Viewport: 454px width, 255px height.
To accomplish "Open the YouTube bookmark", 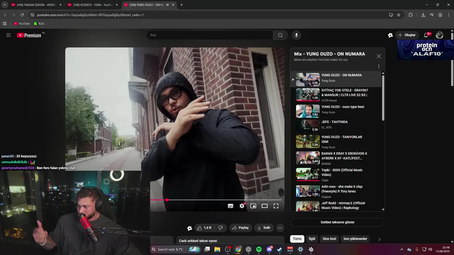I will tap(22, 24).
